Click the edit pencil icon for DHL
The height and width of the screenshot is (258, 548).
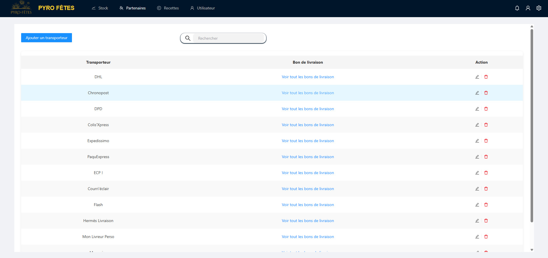(477, 77)
